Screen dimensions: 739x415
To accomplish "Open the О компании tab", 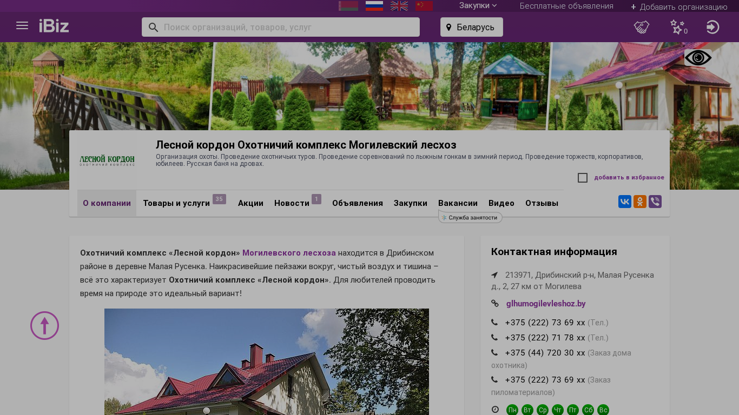I will point(107,203).
